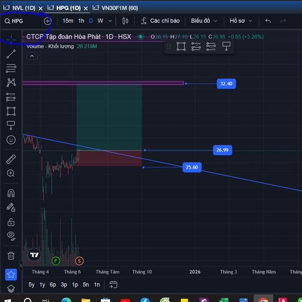Open Windows taskbar search icon
The width and height of the screenshot is (302, 302).
[x=28, y=300]
